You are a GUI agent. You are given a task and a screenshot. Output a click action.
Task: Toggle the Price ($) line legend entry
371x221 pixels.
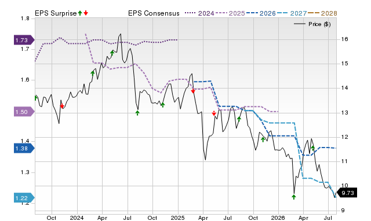312,24
